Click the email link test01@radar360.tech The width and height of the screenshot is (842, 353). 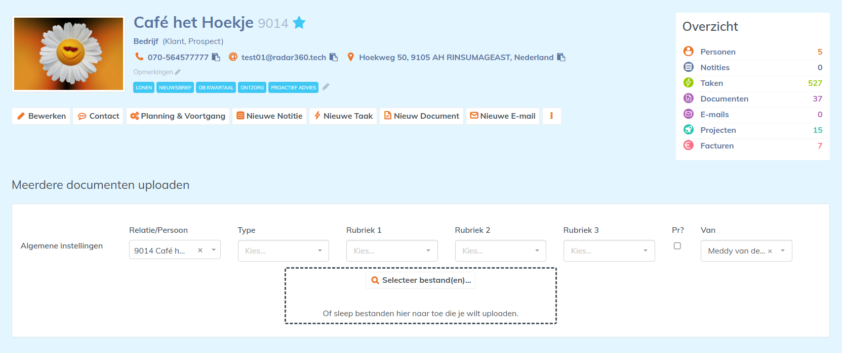pos(284,57)
